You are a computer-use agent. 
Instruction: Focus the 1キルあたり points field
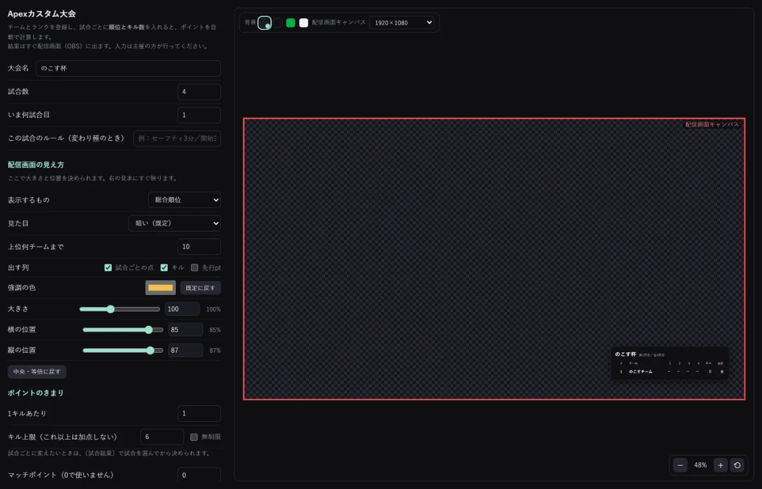coord(199,414)
